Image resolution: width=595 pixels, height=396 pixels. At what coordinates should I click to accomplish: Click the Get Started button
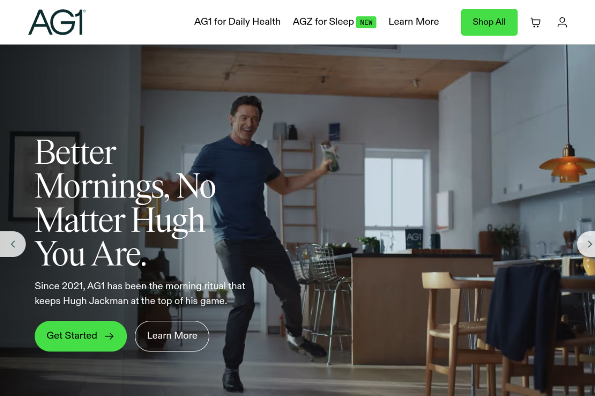[x=81, y=336]
